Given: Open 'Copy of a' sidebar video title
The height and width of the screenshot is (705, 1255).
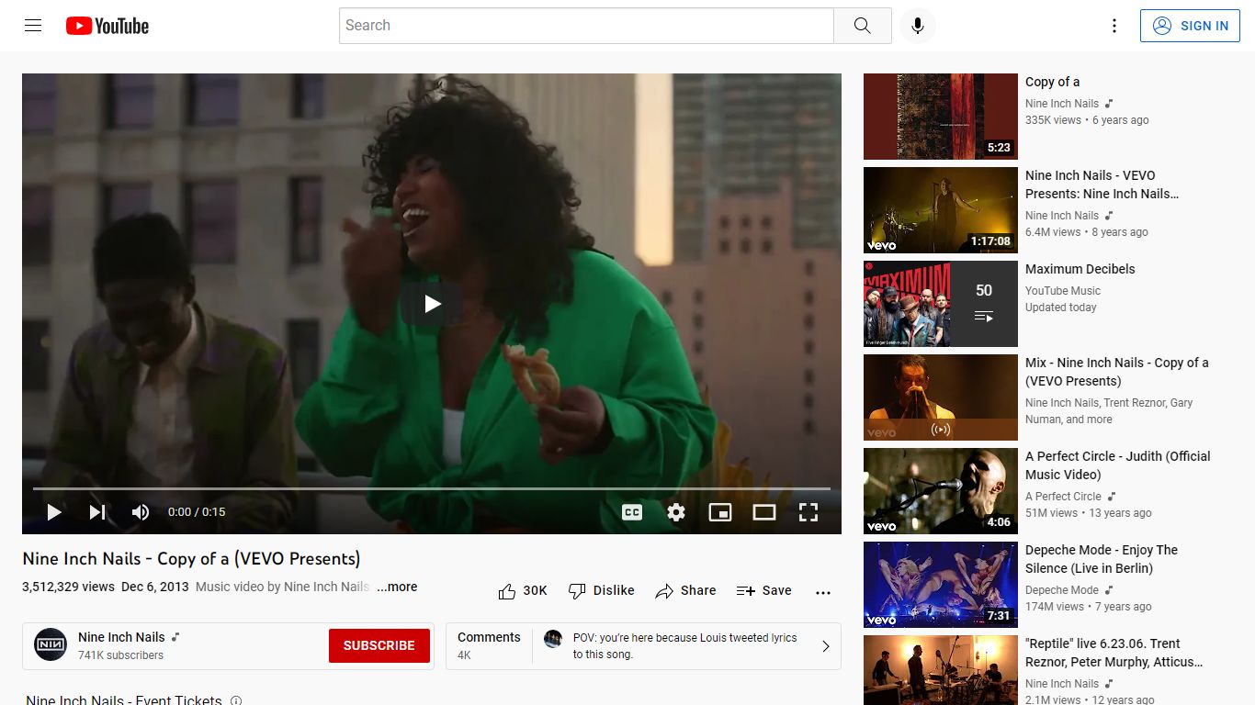Looking at the screenshot, I should click(x=1052, y=82).
